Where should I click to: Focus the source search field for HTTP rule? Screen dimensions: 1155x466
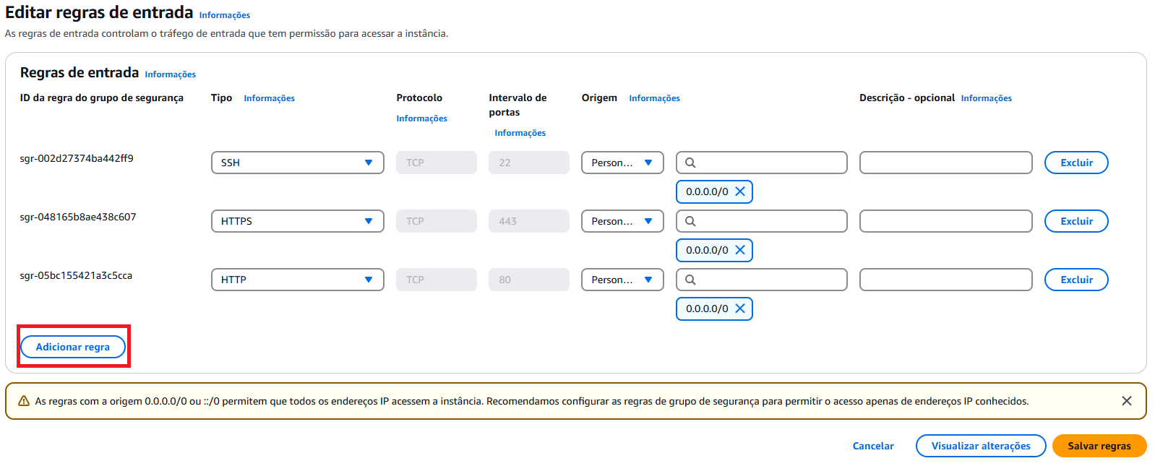[x=762, y=280]
